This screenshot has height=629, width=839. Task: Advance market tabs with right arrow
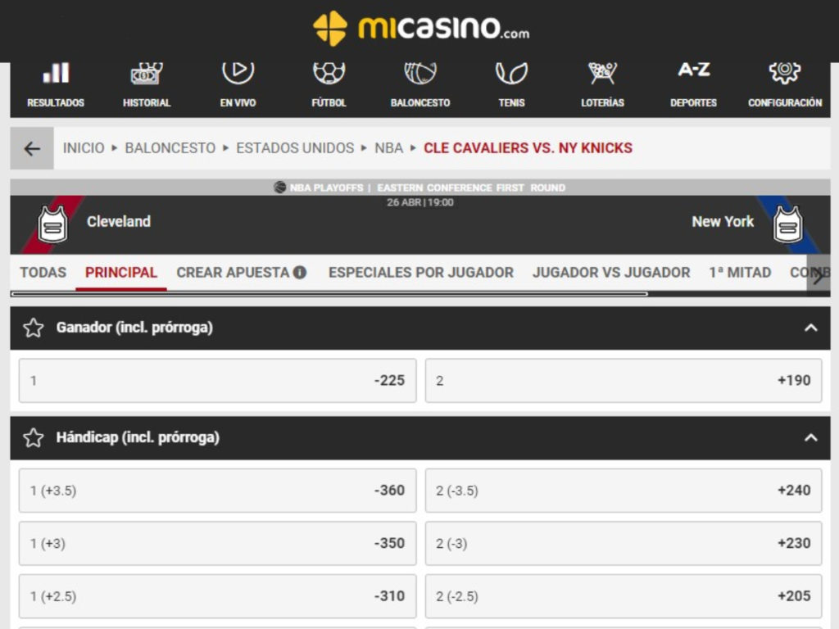point(819,275)
